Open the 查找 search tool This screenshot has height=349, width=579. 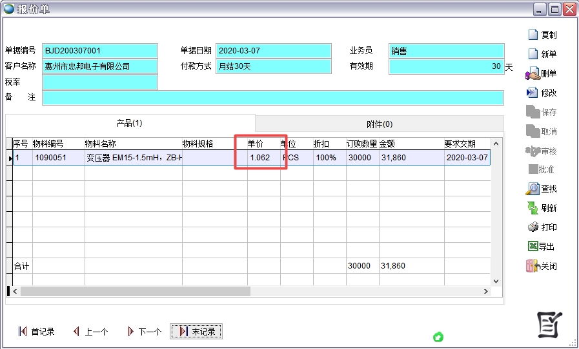(533, 189)
